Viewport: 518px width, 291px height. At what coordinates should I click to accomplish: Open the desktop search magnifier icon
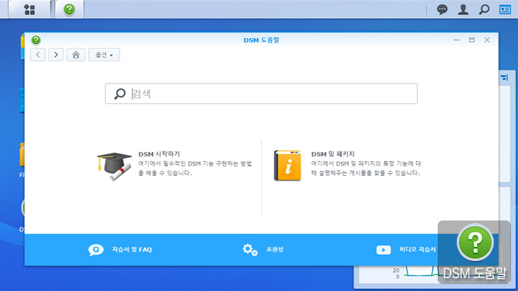[484, 10]
